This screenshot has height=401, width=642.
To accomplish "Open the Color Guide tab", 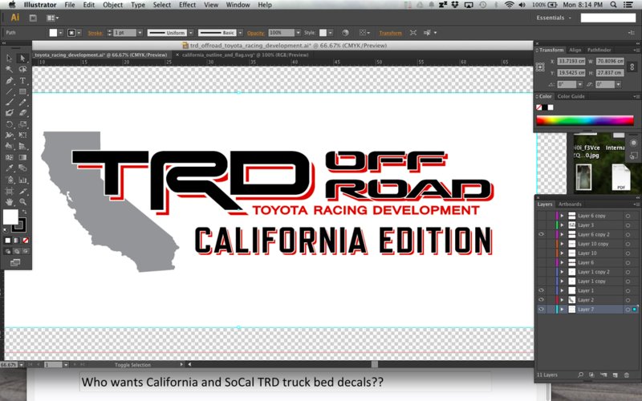I will (571, 96).
